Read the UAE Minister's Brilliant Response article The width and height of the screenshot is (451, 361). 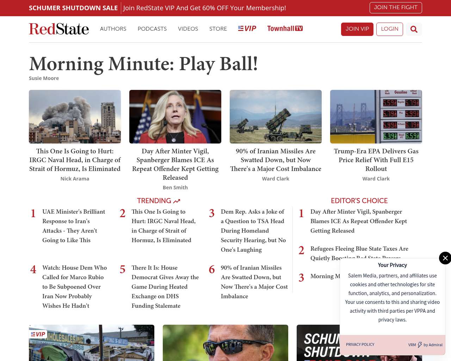74,226
